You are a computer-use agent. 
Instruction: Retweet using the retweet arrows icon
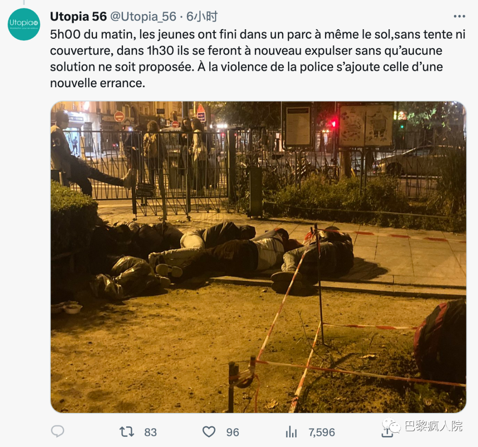pos(127,432)
